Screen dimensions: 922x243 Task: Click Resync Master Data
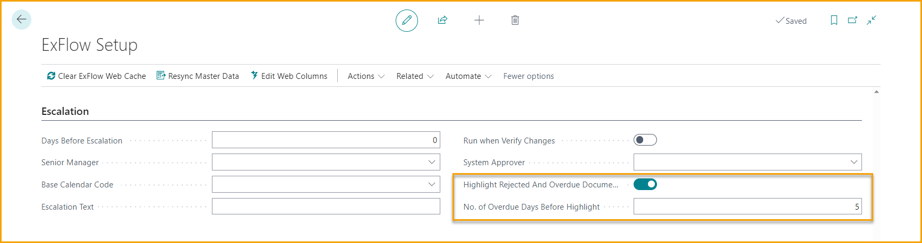coord(198,76)
